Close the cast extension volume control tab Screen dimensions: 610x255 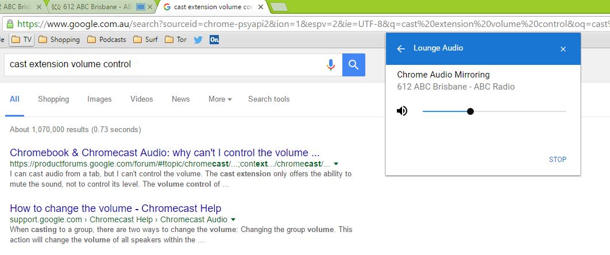(x=261, y=7)
